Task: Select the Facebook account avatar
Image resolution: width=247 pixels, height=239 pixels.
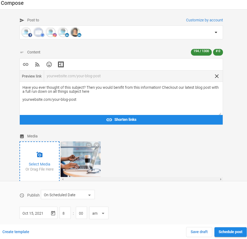Action: [x=26, y=32]
